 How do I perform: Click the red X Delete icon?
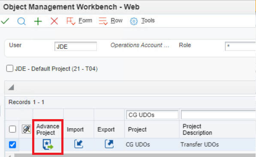(54, 21)
